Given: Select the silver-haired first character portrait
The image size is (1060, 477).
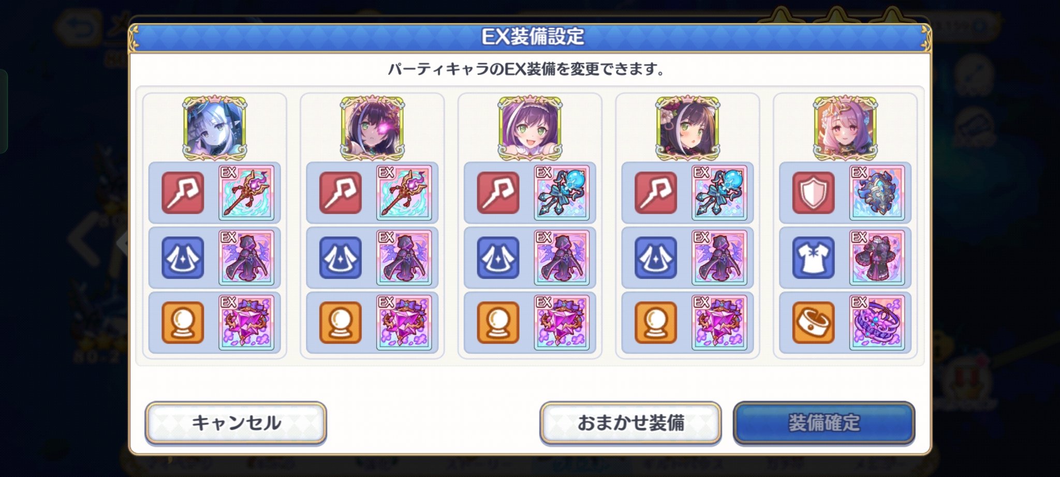Looking at the screenshot, I should 215,128.
